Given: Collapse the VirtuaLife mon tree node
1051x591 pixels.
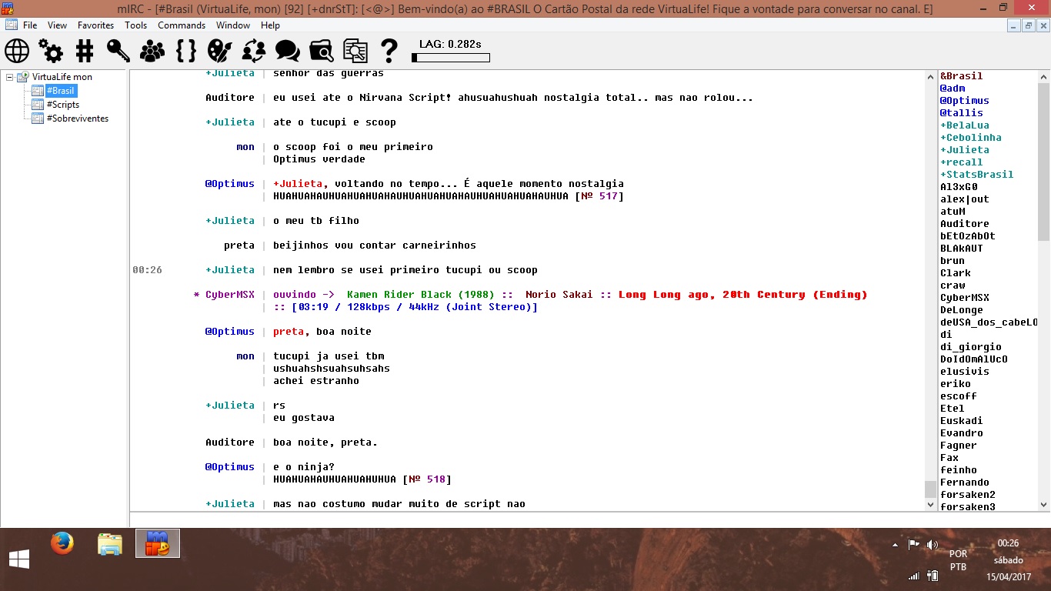Looking at the screenshot, I should point(9,77).
